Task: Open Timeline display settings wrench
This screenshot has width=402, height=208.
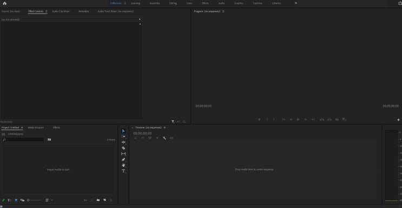Action: [x=164, y=138]
